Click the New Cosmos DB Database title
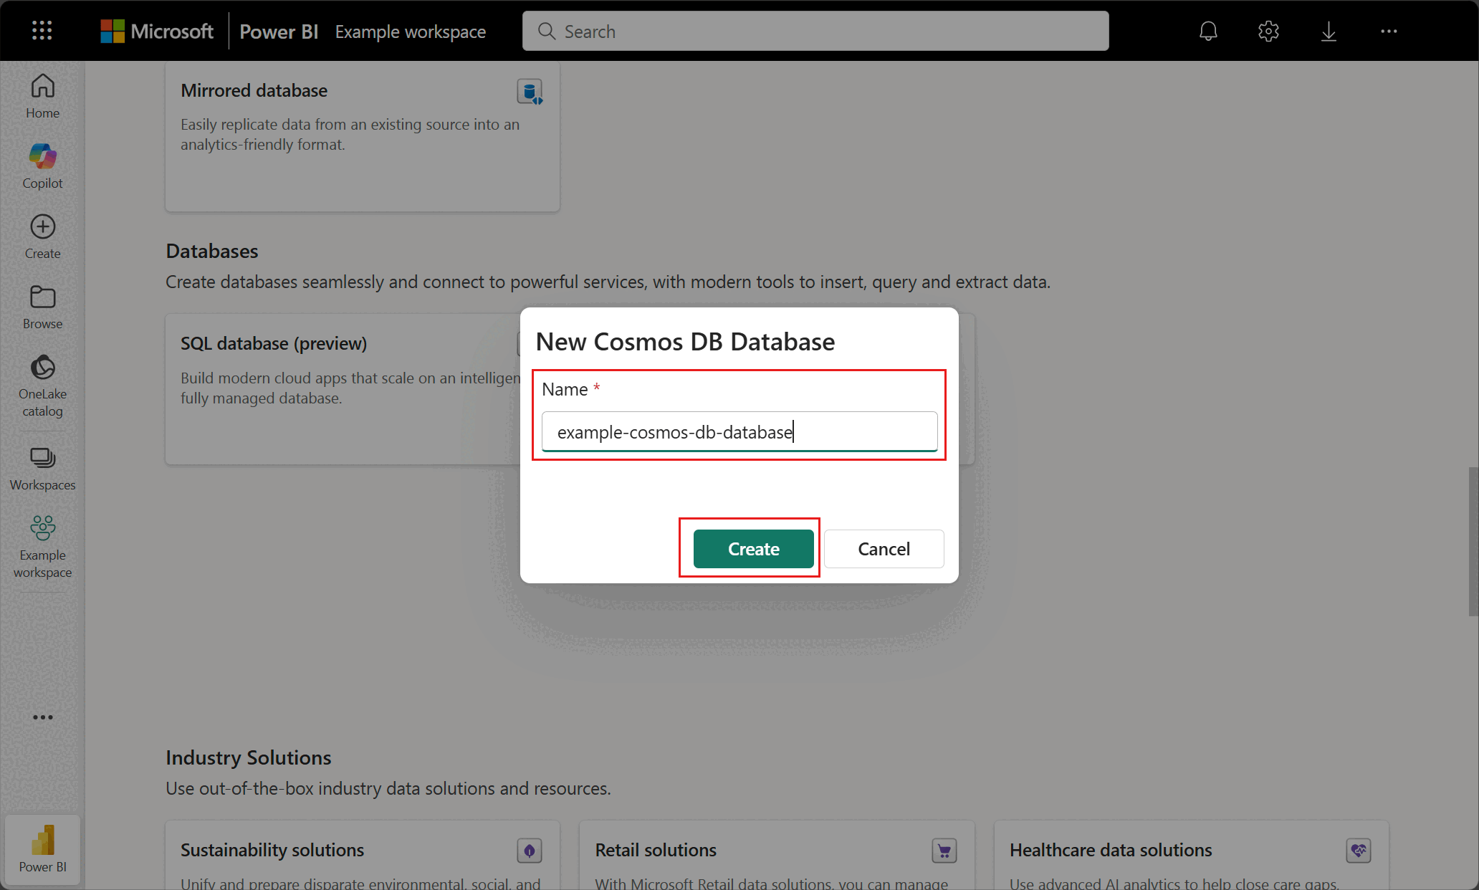The height and width of the screenshot is (890, 1479). 685,342
